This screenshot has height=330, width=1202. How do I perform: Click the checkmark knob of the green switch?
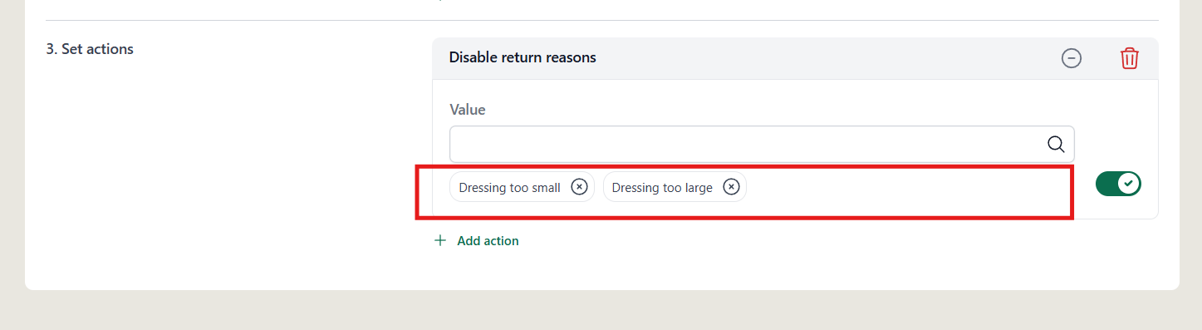[x=1128, y=184]
